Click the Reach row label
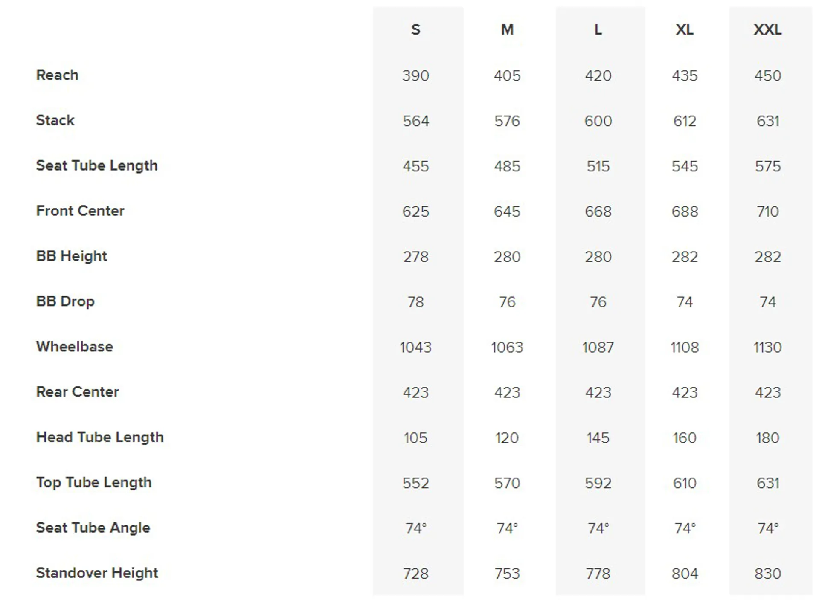The image size is (819, 600). coord(57,75)
